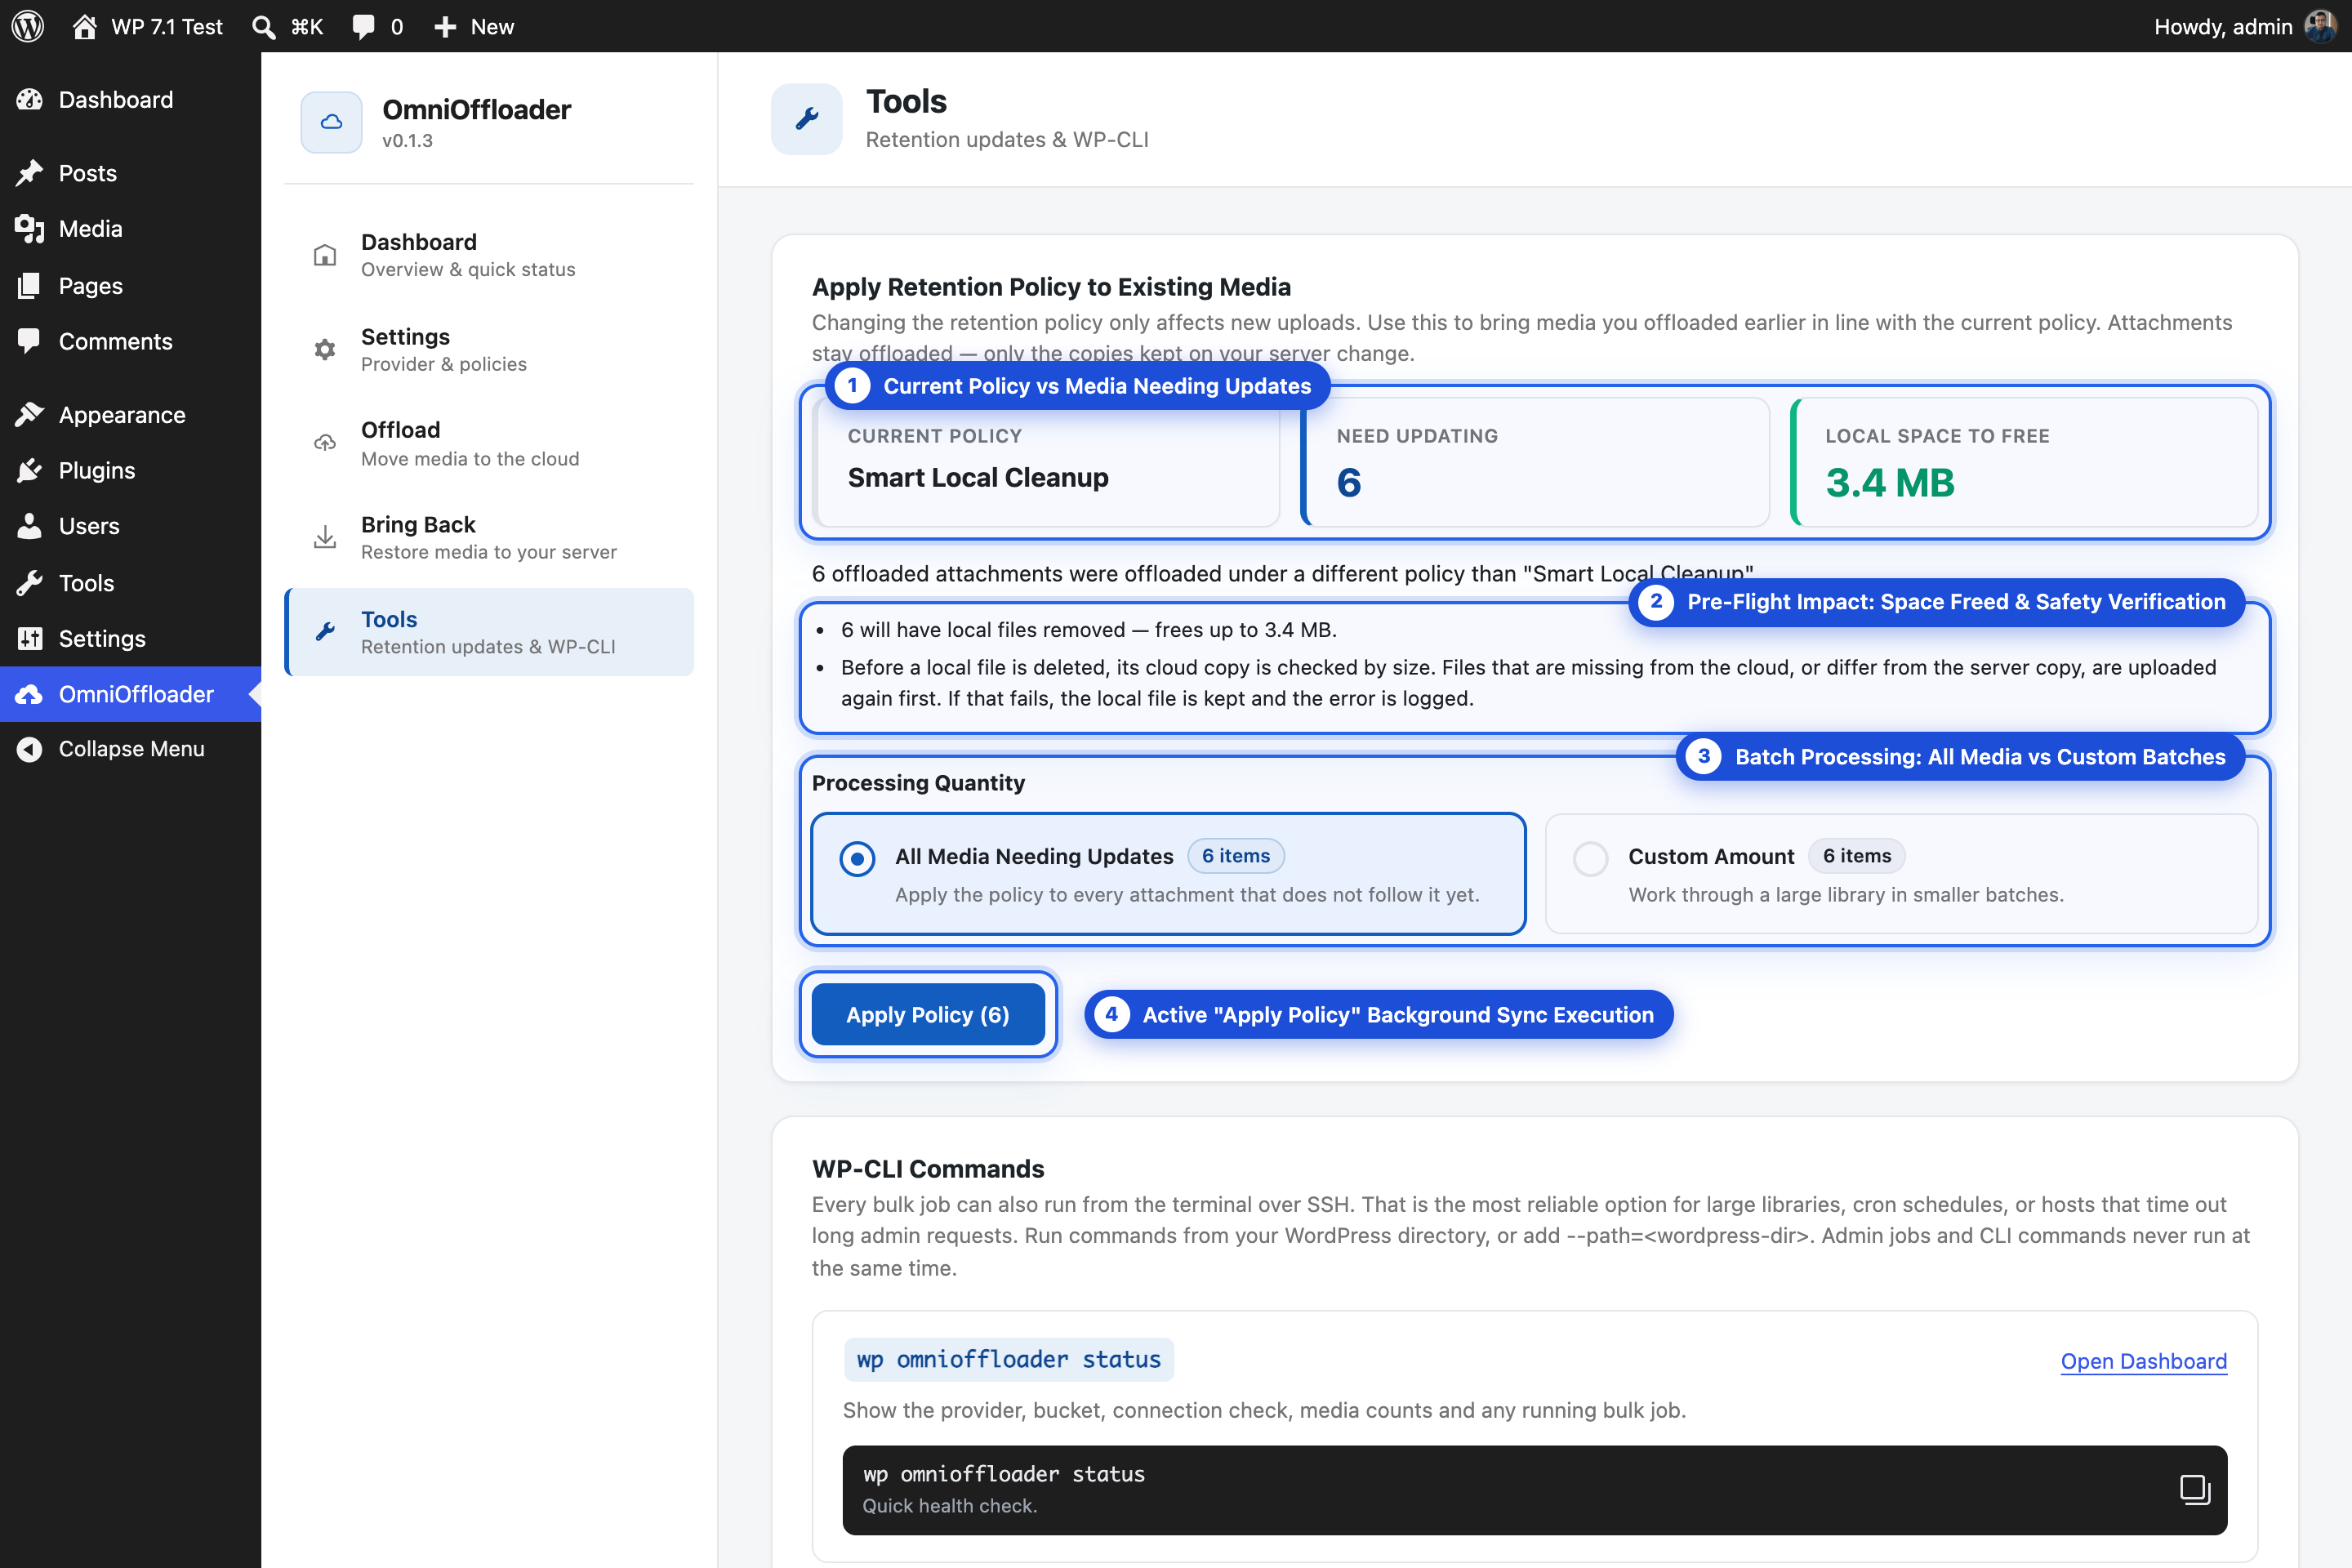The width and height of the screenshot is (2352, 1568).
Task: Click the wp omniofloader status heading chip
Action: coord(1008,1360)
